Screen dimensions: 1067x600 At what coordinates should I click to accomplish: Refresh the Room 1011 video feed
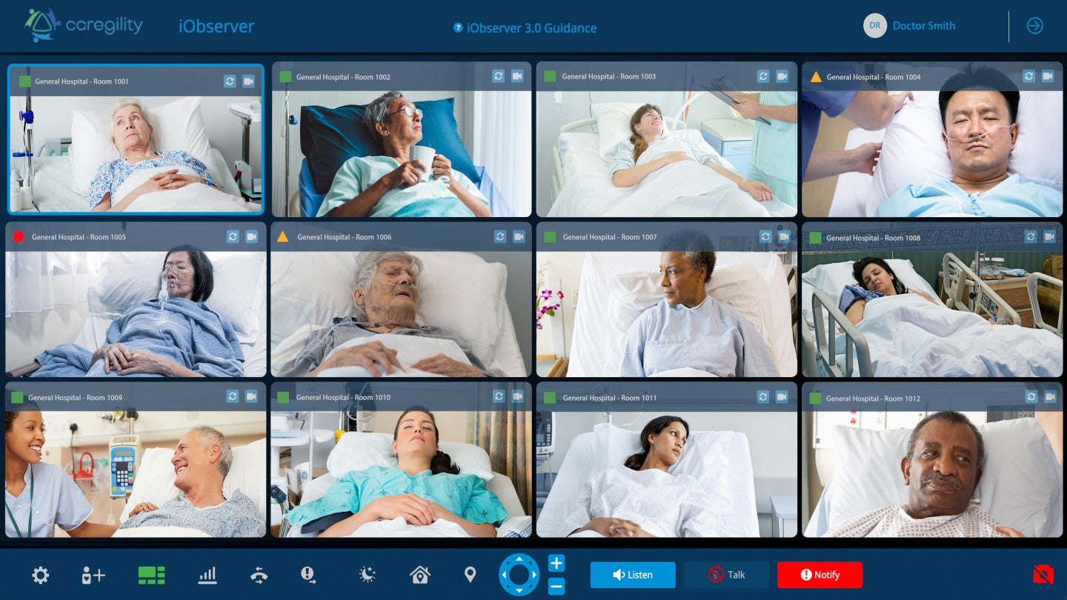(763, 397)
